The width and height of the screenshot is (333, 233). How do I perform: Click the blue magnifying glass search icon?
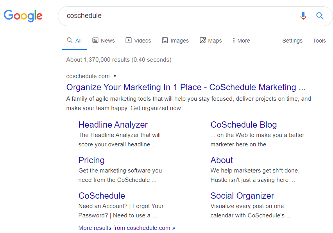point(320,16)
